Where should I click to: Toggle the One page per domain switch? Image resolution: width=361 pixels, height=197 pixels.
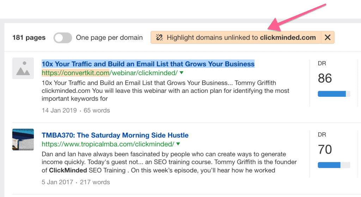(63, 38)
